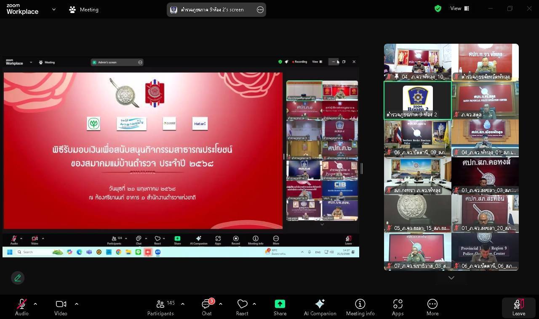Click the green annotate pencil icon

click(x=18, y=278)
